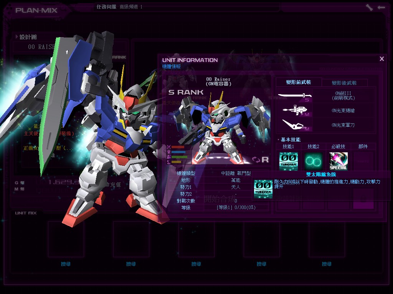Rotate the unit preview with R icon

click(x=261, y=160)
